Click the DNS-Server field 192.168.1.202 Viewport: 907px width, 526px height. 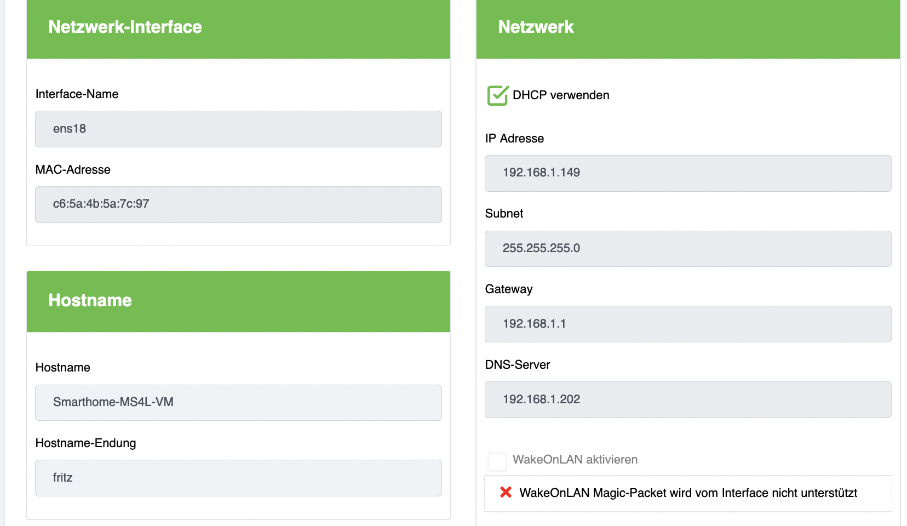pyautogui.click(x=688, y=399)
